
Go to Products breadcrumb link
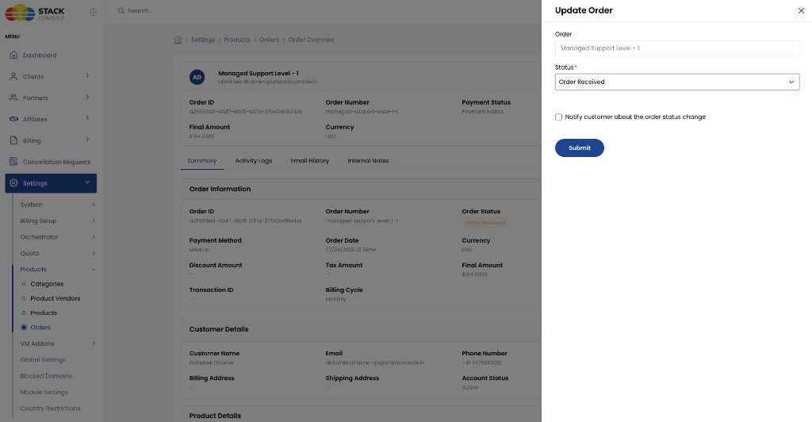[x=237, y=40]
